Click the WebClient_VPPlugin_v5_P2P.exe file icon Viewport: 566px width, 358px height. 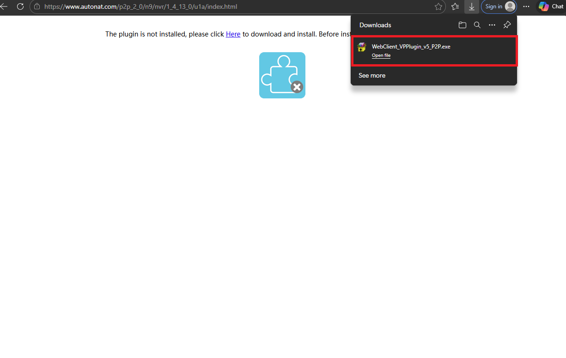362,47
